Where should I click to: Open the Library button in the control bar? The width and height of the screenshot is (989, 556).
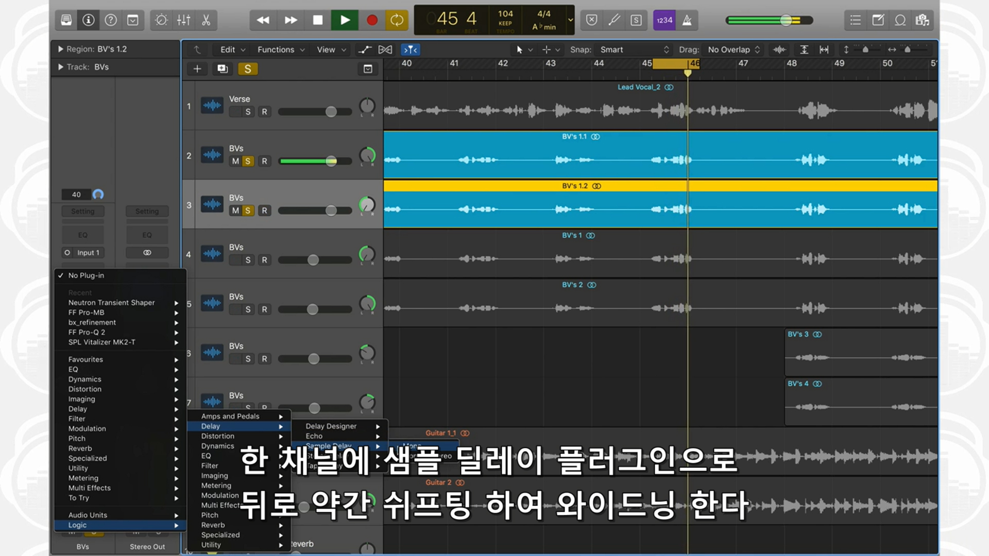pyautogui.click(x=66, y=20)
